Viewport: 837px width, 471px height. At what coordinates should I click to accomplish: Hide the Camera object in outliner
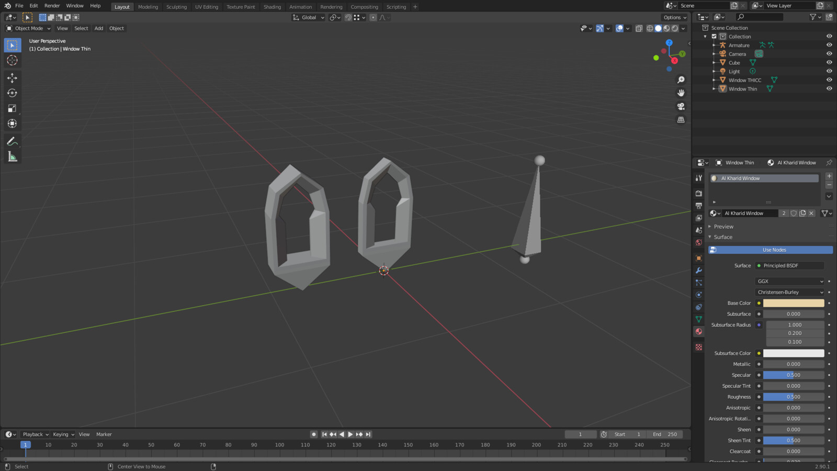tap(829, 54)
